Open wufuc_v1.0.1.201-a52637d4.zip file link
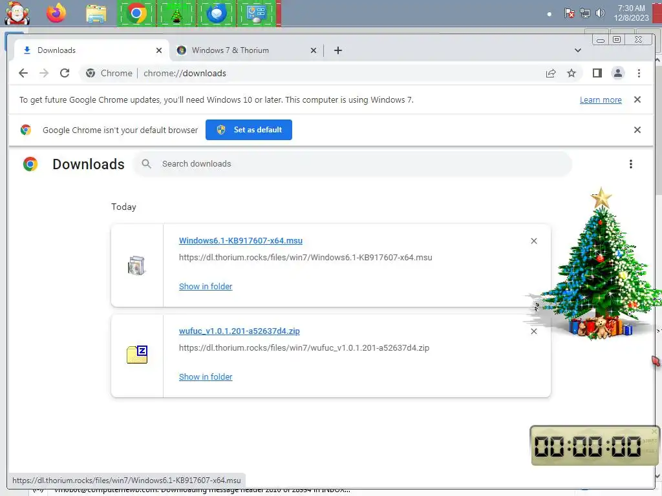 point(239,331)
